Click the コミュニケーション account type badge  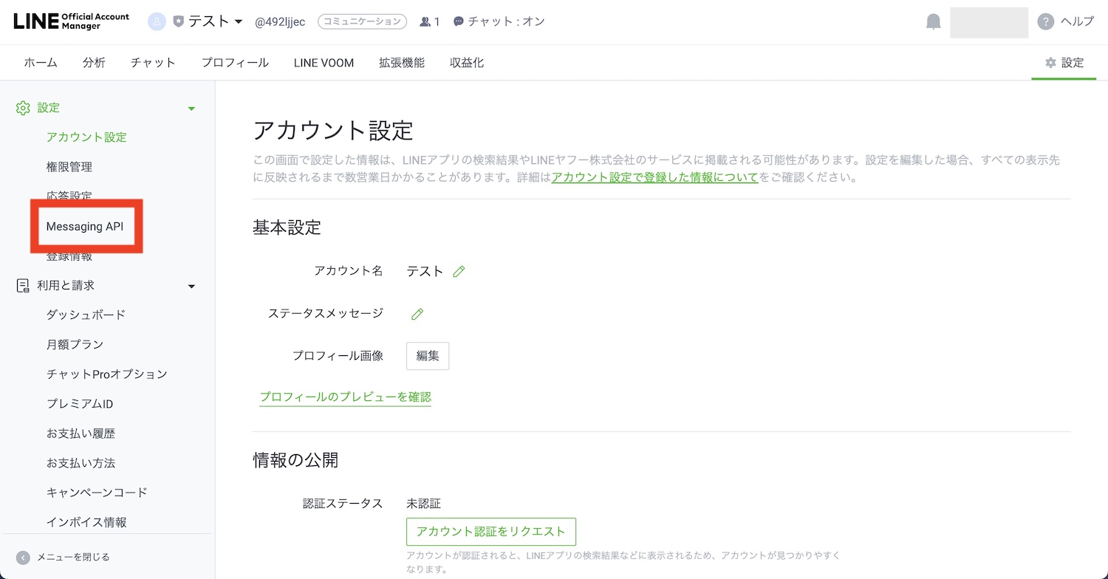click(x=362, y=22)
